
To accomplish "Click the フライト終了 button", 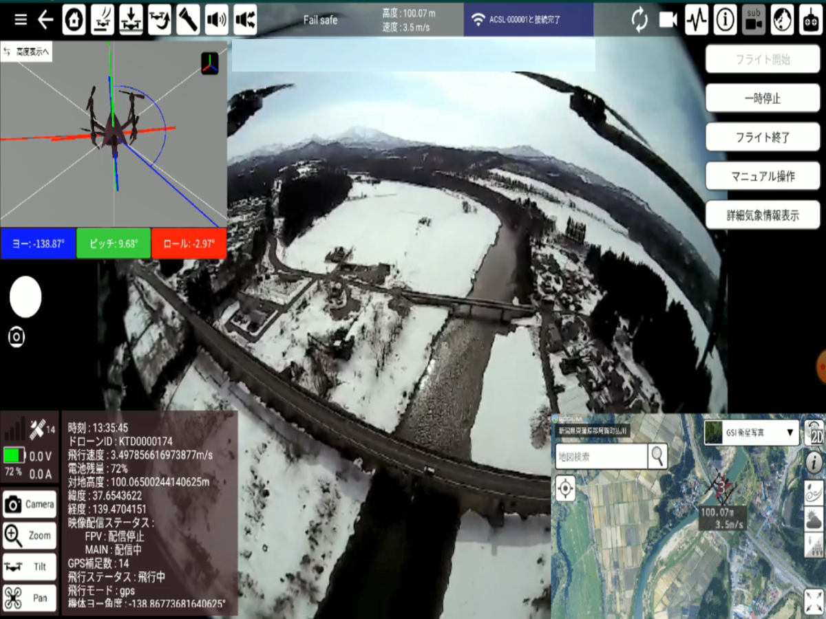I will 763,137.
